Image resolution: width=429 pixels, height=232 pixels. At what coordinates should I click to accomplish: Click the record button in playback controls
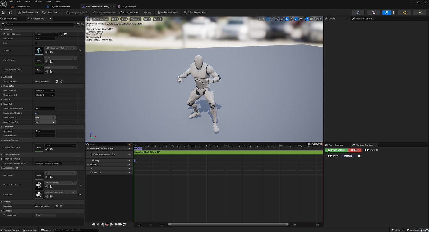107,224
